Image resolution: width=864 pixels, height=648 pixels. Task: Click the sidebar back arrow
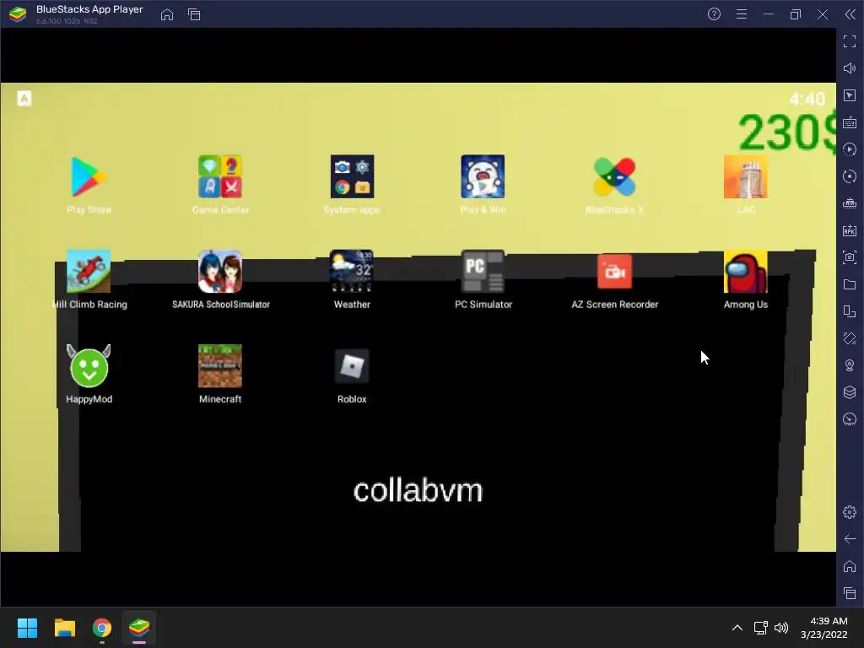tap(850, 539)
